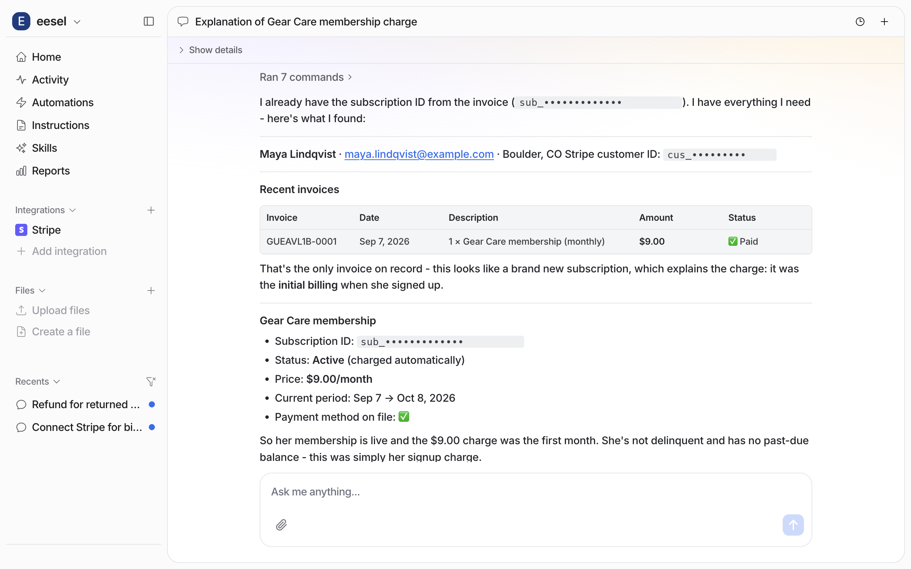The height and width of the screenshot is (569, 911).
Task: Collapse the Files section
Action: pyautogui.click(x=30, y=291)
